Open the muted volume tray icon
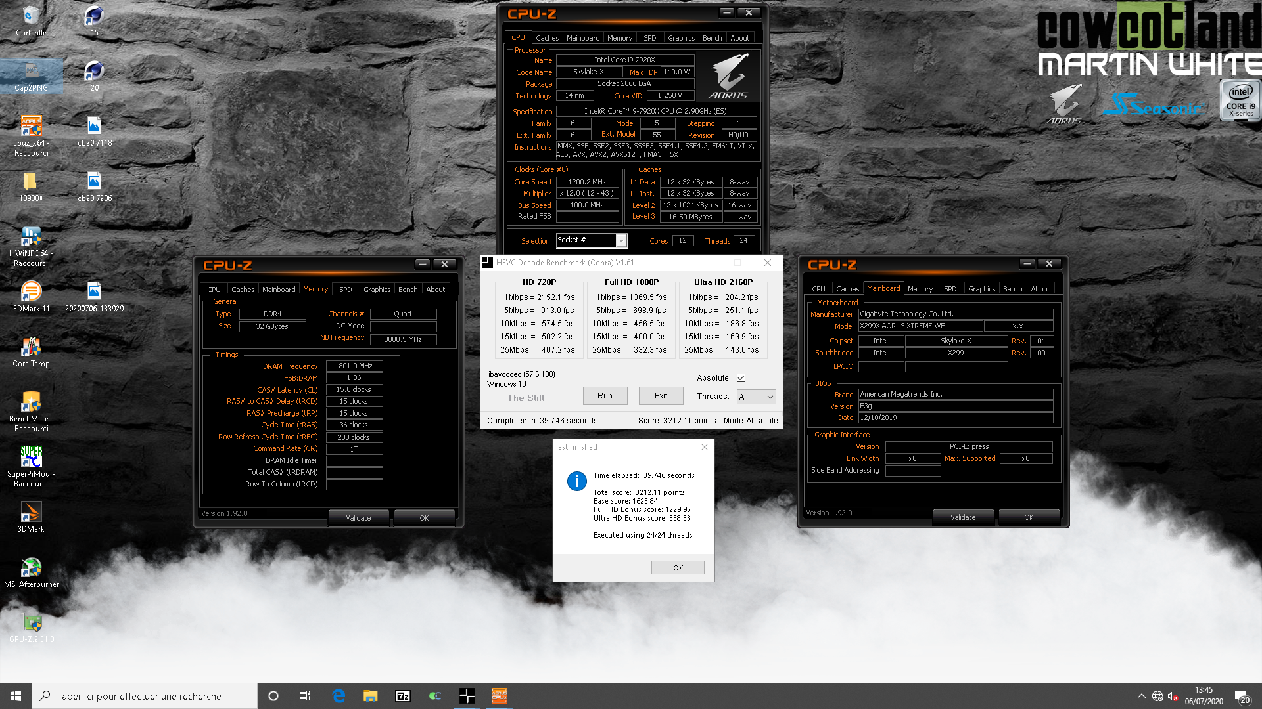 [1173, 696]
